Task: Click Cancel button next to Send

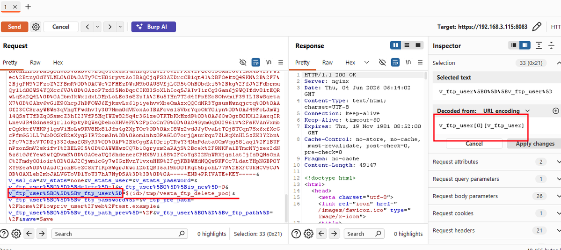Action: pos(61,27)
